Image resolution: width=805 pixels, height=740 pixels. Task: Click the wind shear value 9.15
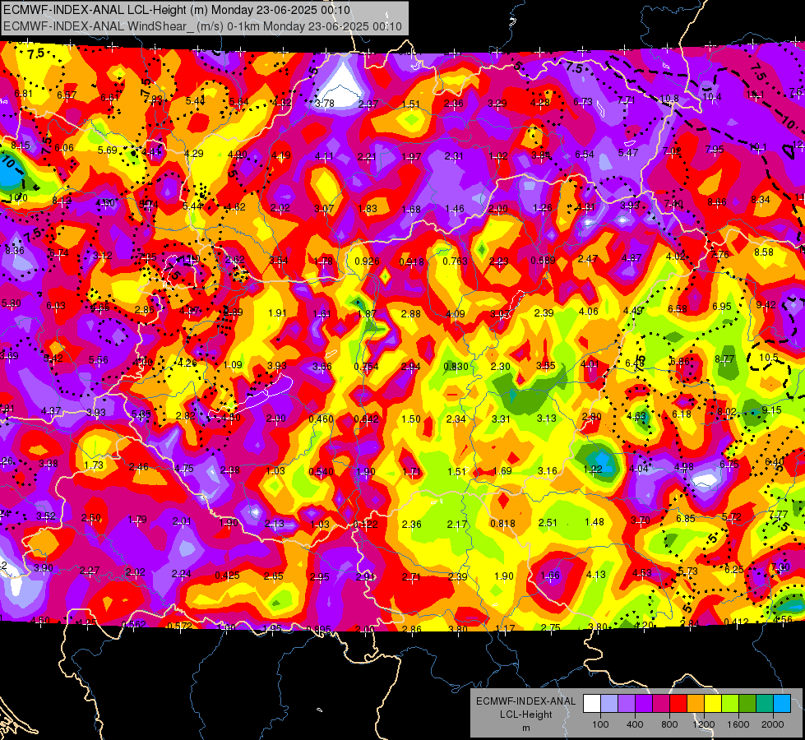[771, 409]
